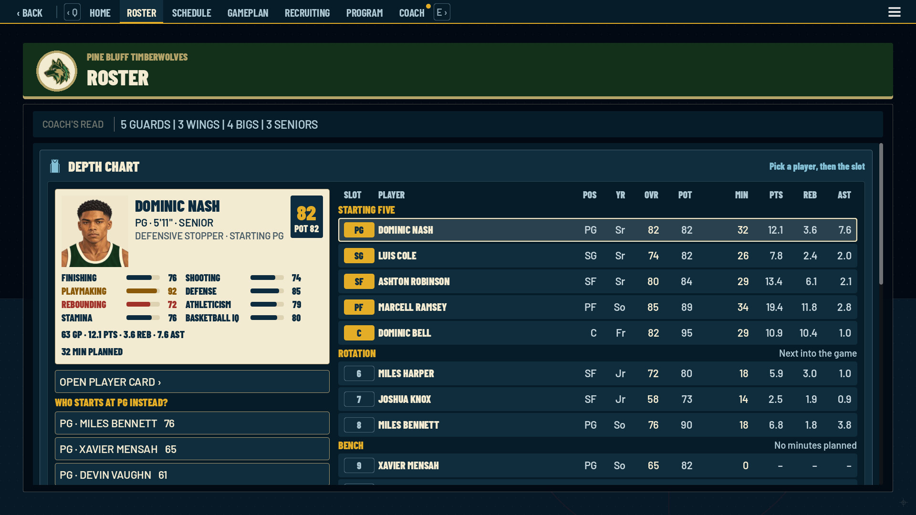
Task: Switch to the Schedule tab
Action: (x=191, y=13)
